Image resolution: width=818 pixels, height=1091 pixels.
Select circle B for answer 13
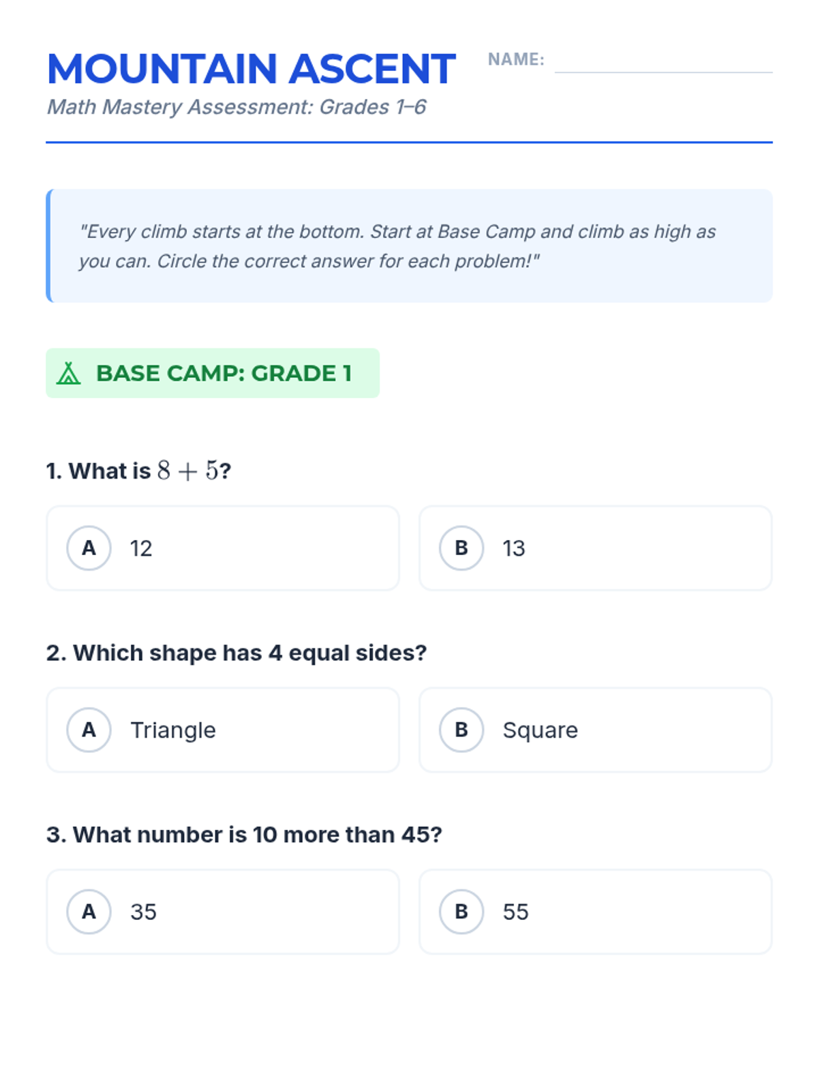461,548
